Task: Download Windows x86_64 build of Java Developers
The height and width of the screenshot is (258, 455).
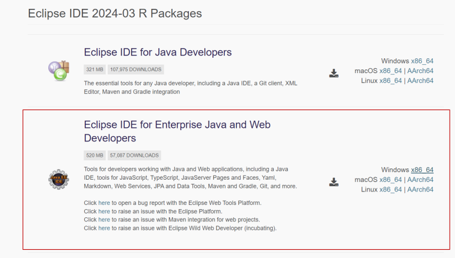Action: coord(422,61)
